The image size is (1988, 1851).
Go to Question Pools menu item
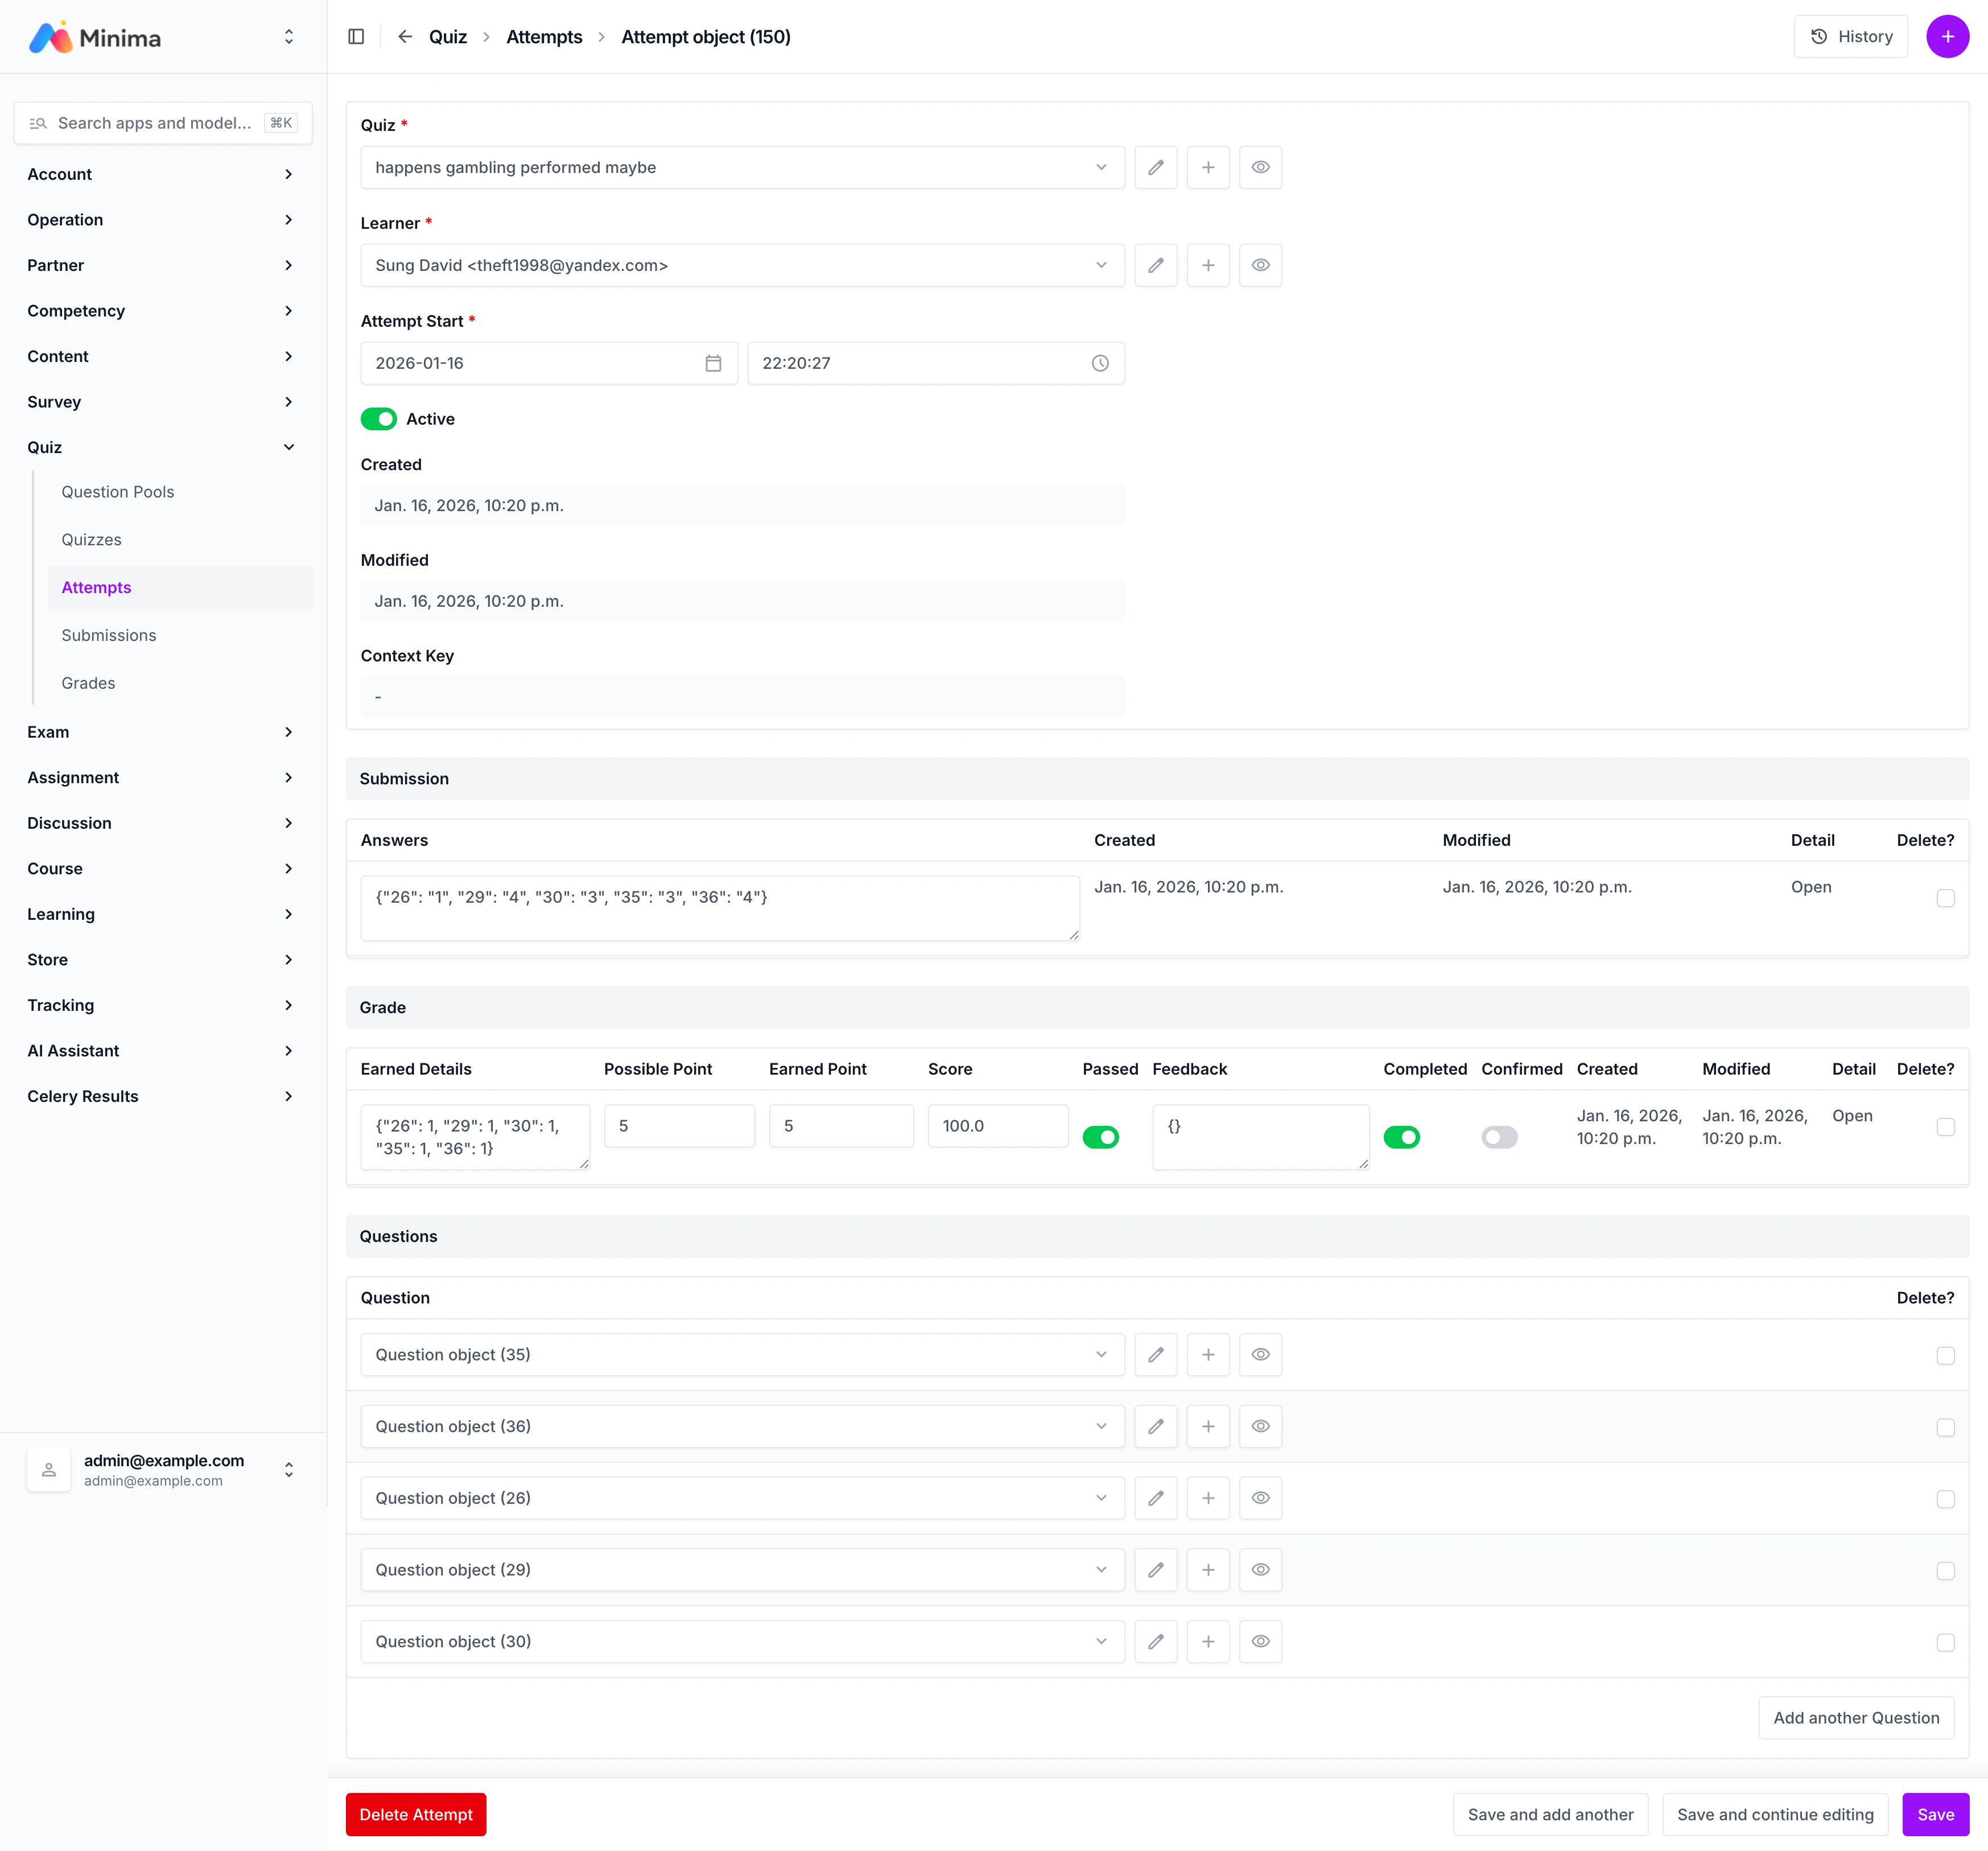click(x=118, y=491)
